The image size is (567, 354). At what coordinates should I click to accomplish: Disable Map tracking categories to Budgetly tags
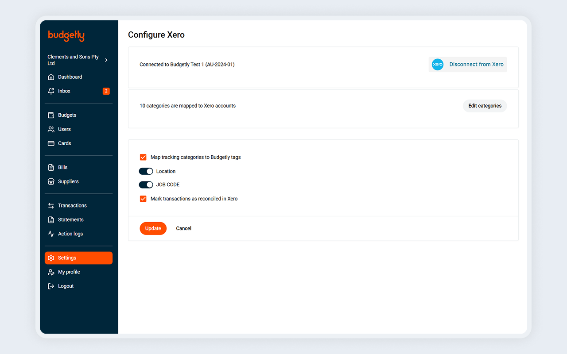coord(143,157)
